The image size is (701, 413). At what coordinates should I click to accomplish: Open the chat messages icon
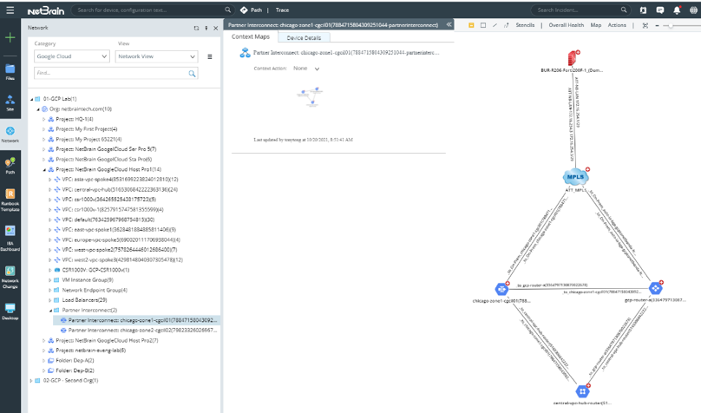pos(660,10)
